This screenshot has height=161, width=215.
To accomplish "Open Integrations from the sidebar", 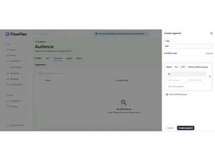I will point(15,101).
